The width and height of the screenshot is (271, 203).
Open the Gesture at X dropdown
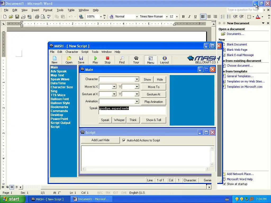(x=114, y=94)
